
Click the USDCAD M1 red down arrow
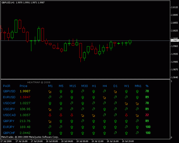pos(50,115)
